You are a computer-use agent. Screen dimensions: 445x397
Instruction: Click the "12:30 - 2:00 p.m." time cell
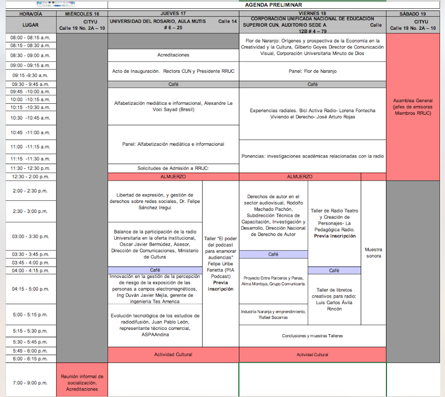tap(31, 177)
